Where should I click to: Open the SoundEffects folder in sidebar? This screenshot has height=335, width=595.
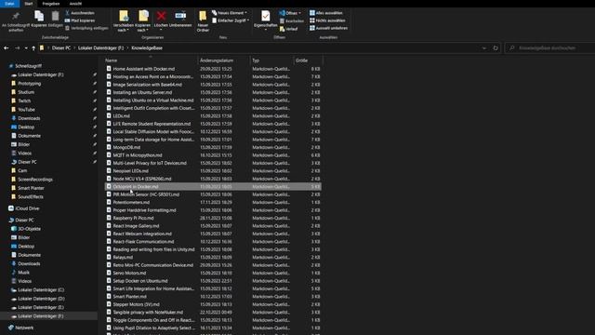[27, 197]
